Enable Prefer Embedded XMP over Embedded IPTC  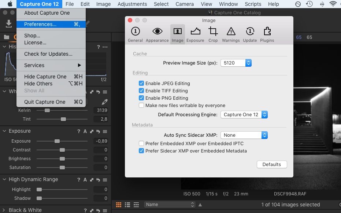click(141, 143)
